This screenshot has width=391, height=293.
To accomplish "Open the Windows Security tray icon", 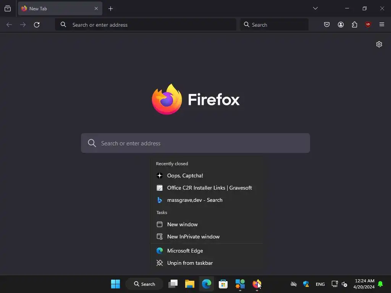I will tap(306, 284).
